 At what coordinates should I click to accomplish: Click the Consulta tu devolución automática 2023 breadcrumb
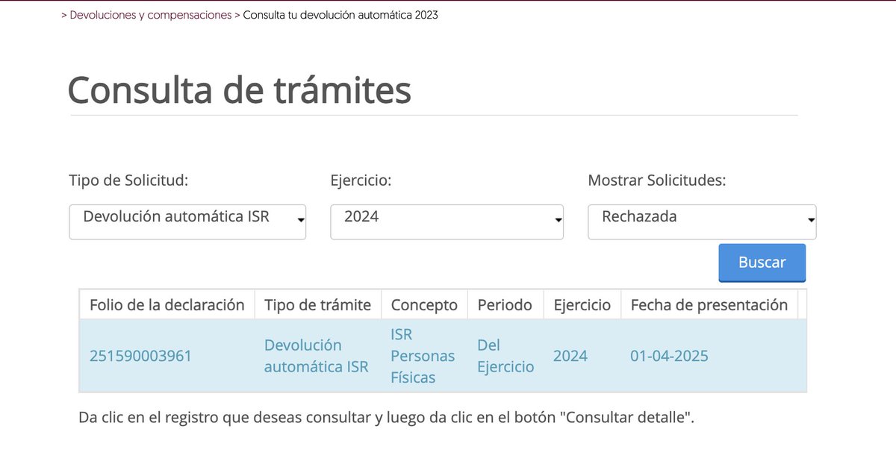[x=338, y=13]
